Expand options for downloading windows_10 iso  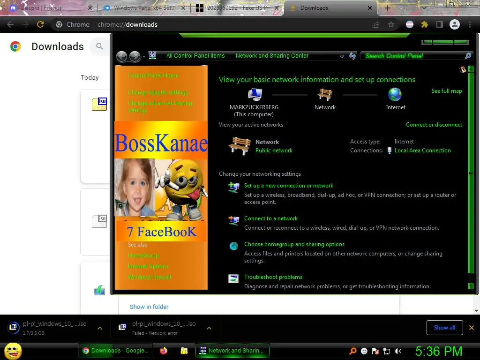[100, 328]
